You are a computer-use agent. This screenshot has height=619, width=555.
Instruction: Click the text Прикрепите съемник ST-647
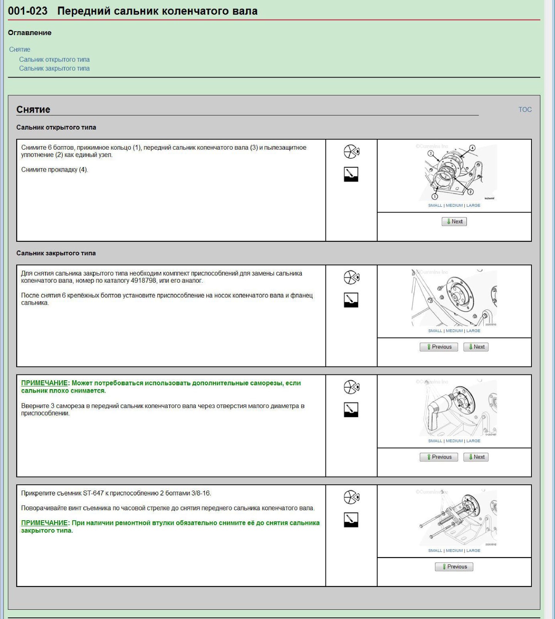(116, 493)
